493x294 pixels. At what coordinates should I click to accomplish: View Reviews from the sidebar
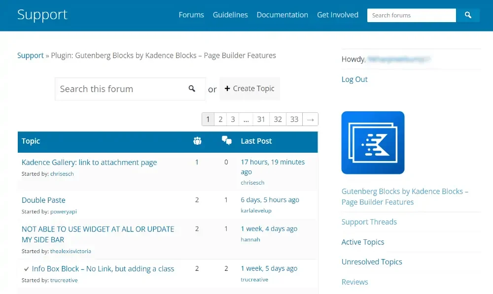(x=354, y=282)
